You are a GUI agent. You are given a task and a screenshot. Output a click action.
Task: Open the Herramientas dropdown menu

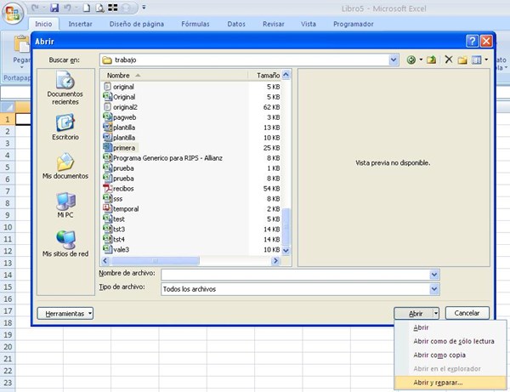(x=65, y=314)
